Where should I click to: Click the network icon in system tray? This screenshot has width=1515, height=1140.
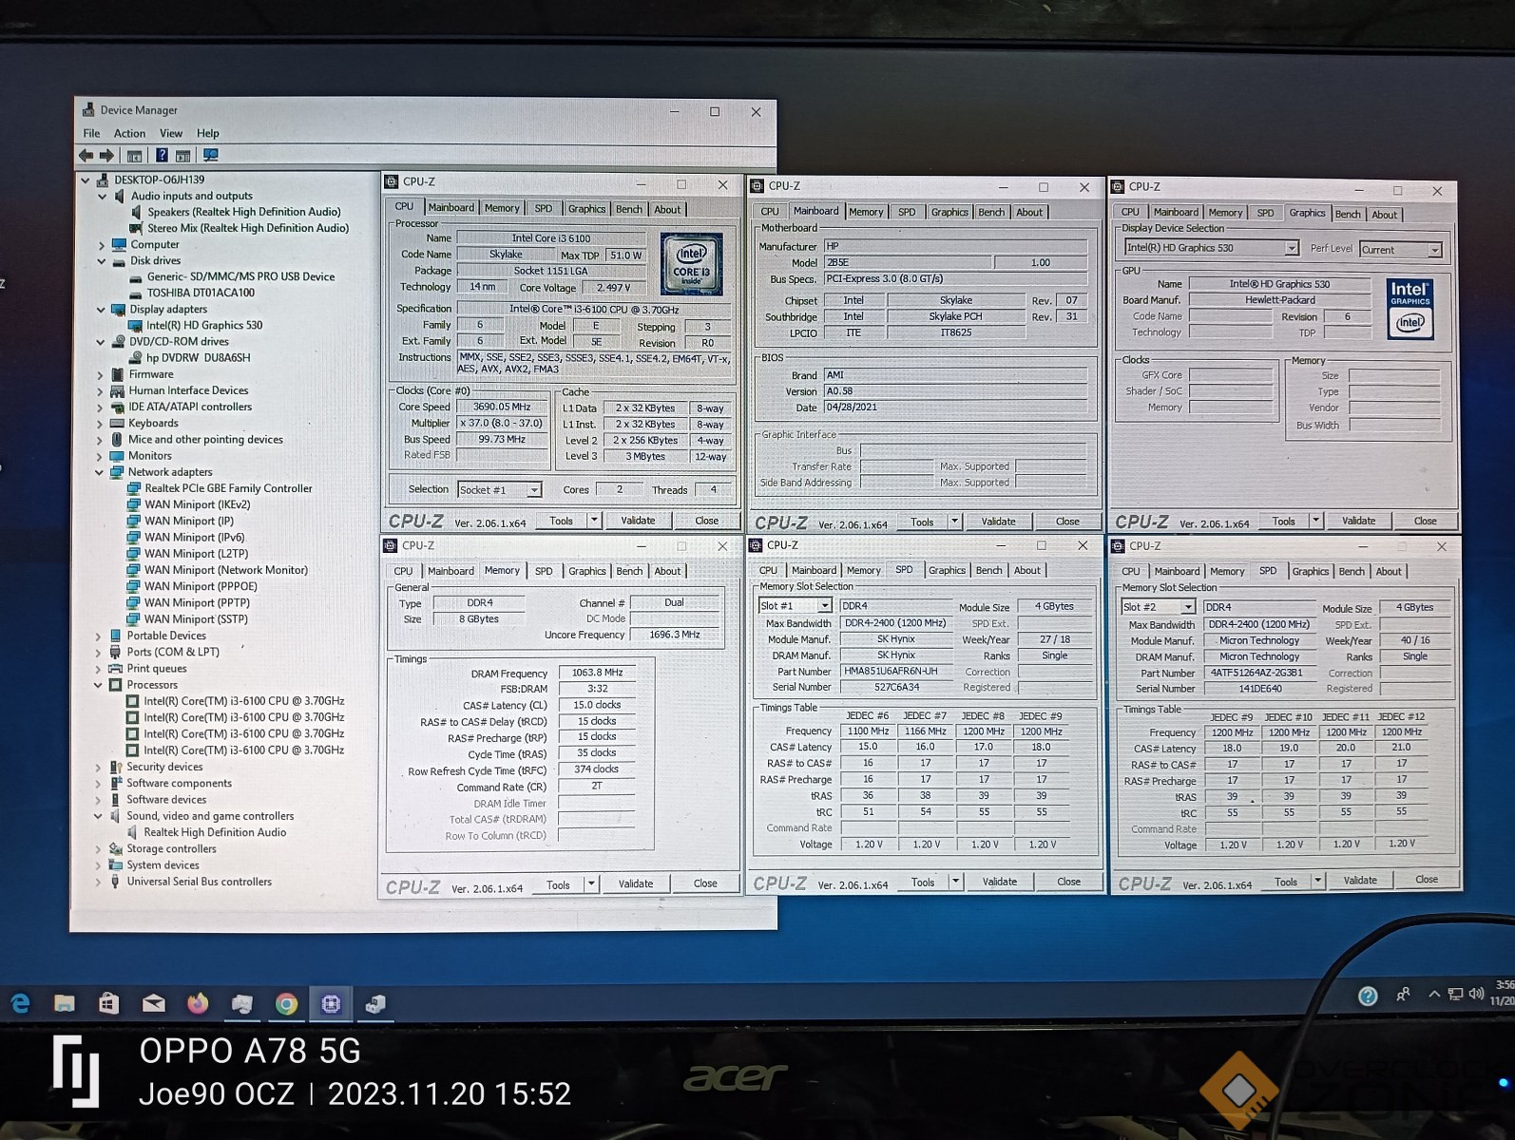coord(1455,995)
